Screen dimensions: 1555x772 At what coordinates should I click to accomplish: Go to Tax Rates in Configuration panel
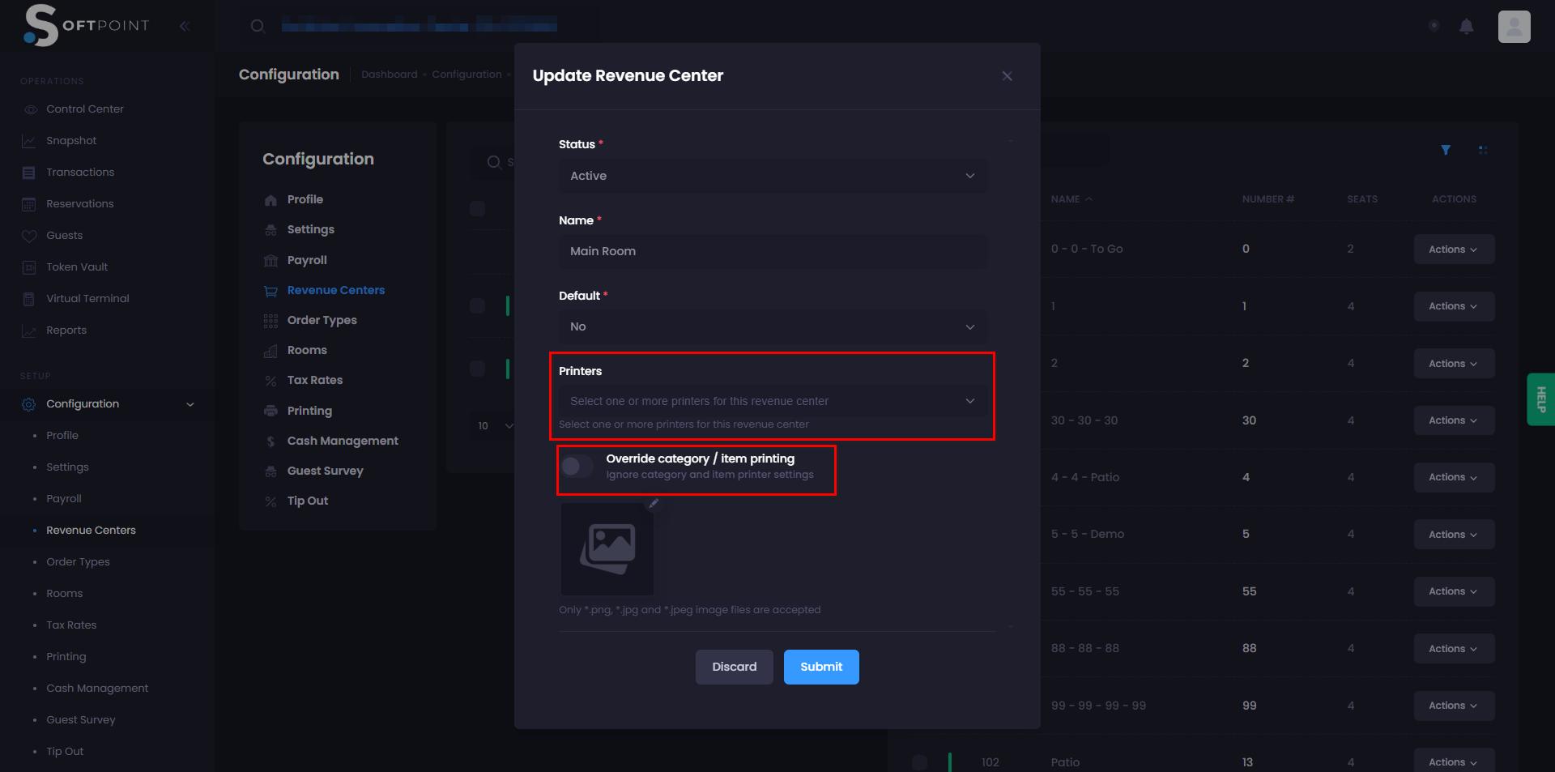point(314,380)
